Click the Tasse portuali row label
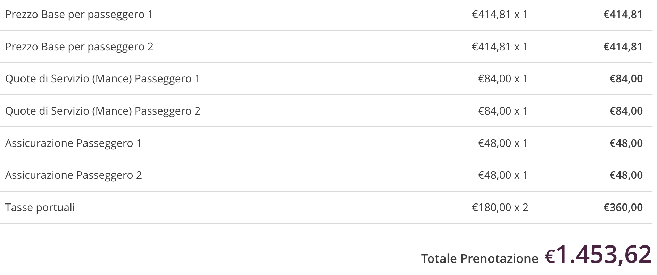 click(40, 208)
